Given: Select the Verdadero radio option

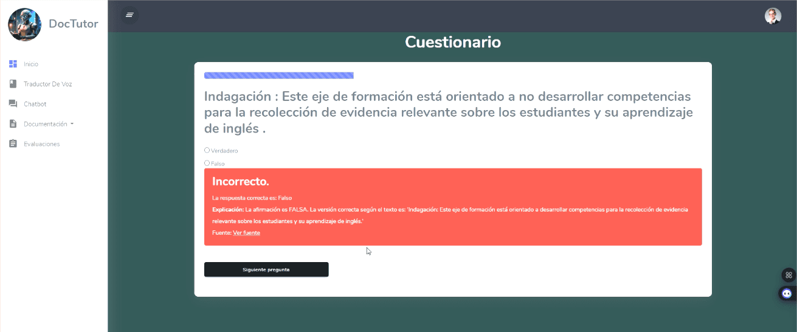Looking at the screenshot, I should [x=207, y=150].
